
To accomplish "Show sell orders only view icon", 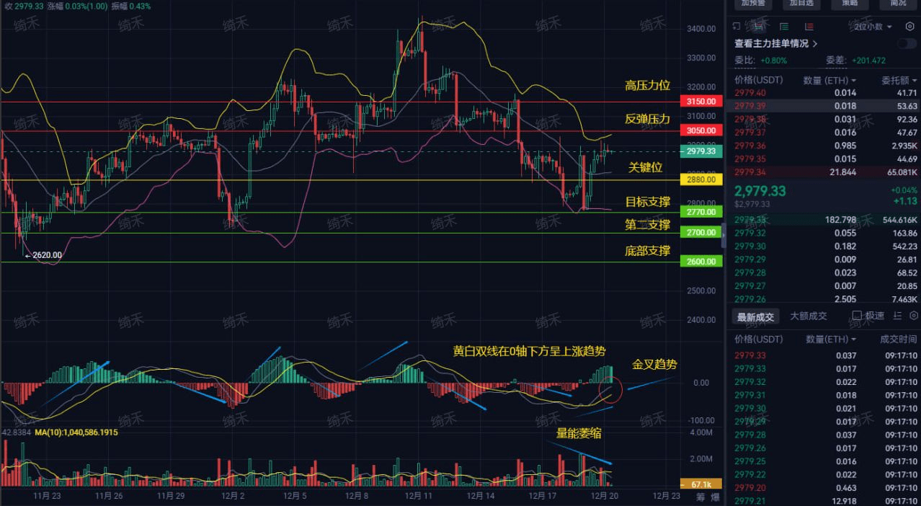I will 809,26.
